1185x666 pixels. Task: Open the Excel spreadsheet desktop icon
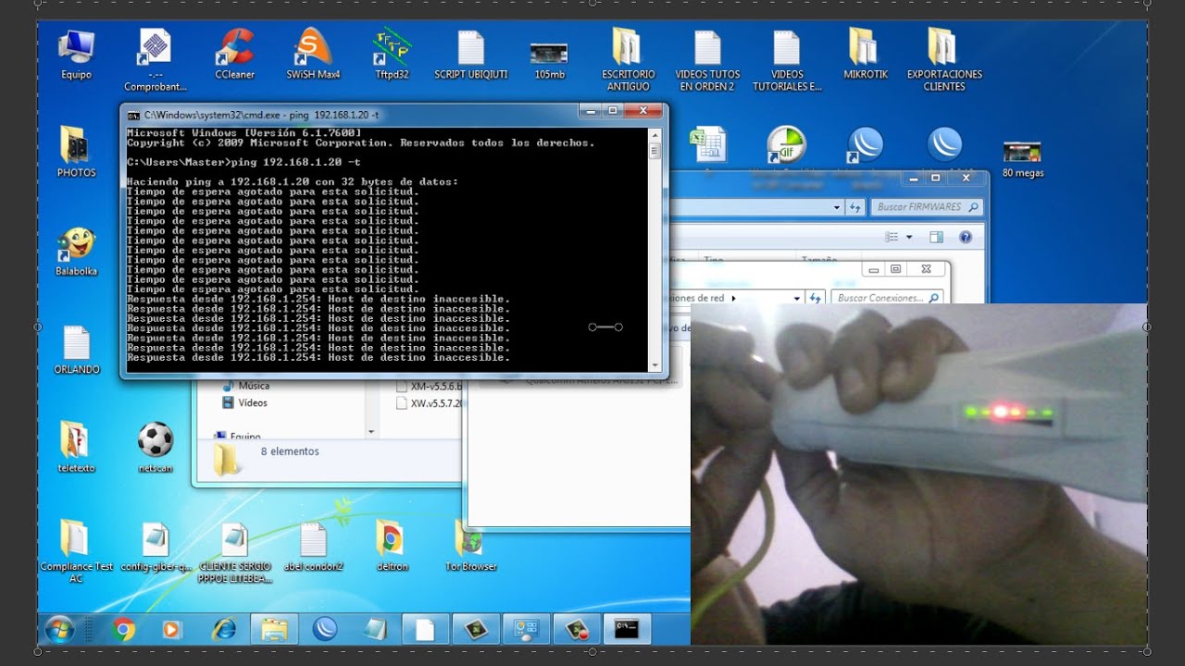[x=706, y=145]
